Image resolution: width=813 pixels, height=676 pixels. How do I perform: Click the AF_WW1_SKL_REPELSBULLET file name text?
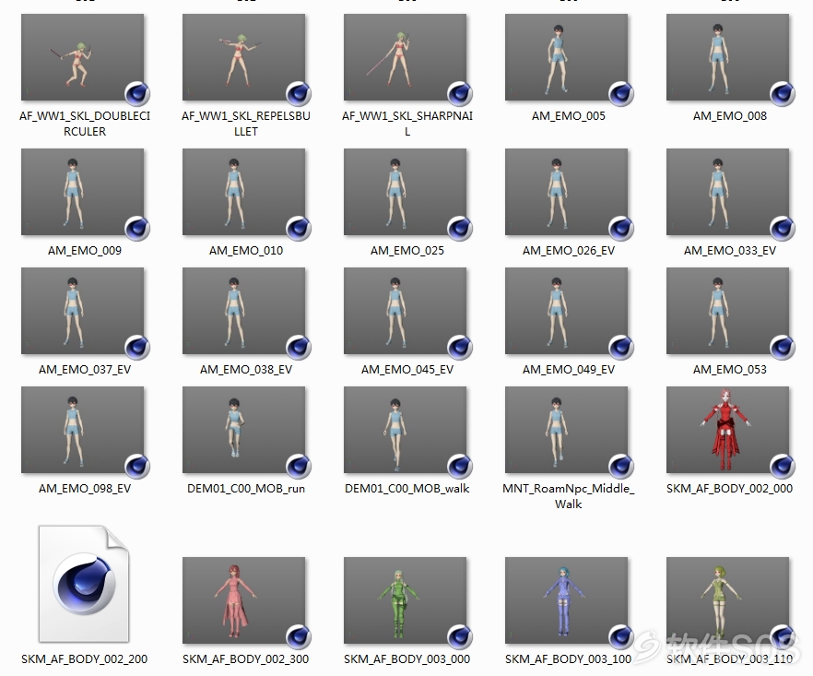tap(246, 124)
